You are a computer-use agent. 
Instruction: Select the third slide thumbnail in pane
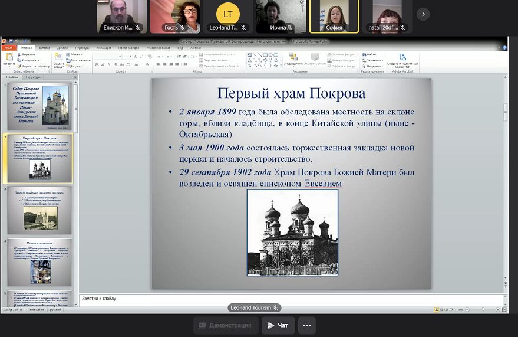(40, 211)
